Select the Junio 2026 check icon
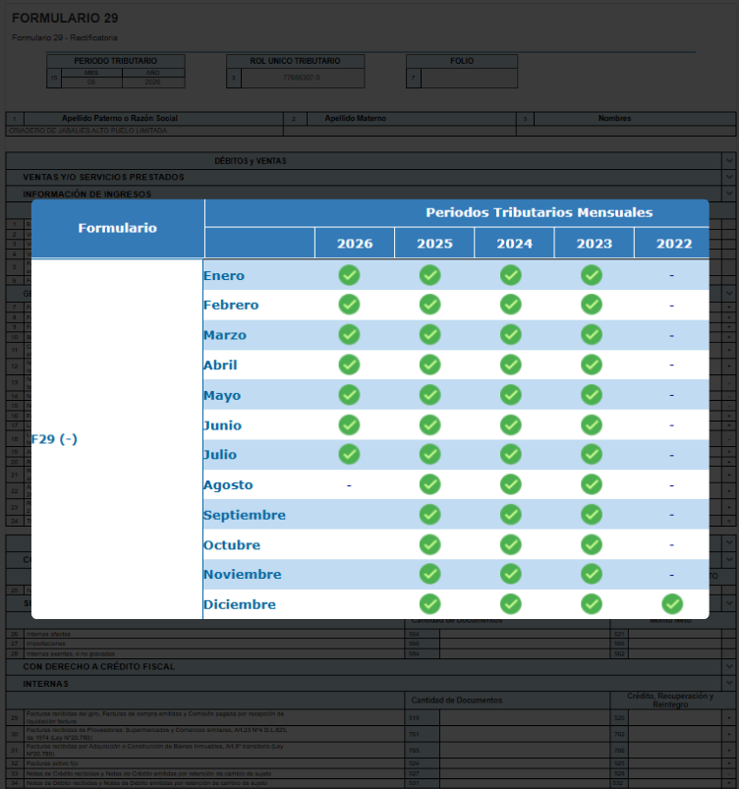 tap(349, 425)
